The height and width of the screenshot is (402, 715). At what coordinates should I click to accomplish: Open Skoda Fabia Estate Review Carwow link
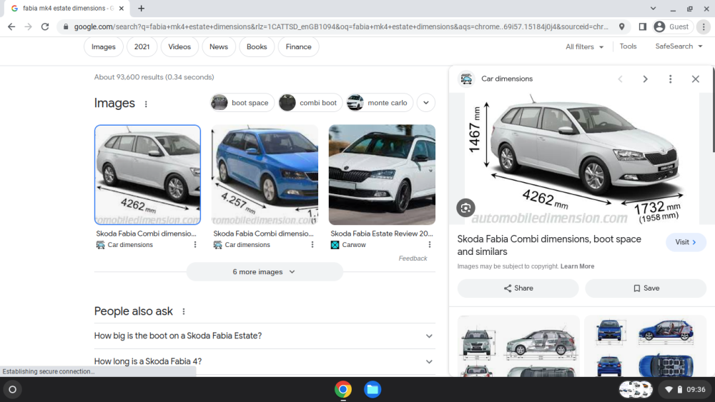pyautogui.click(x=382, y=233)
